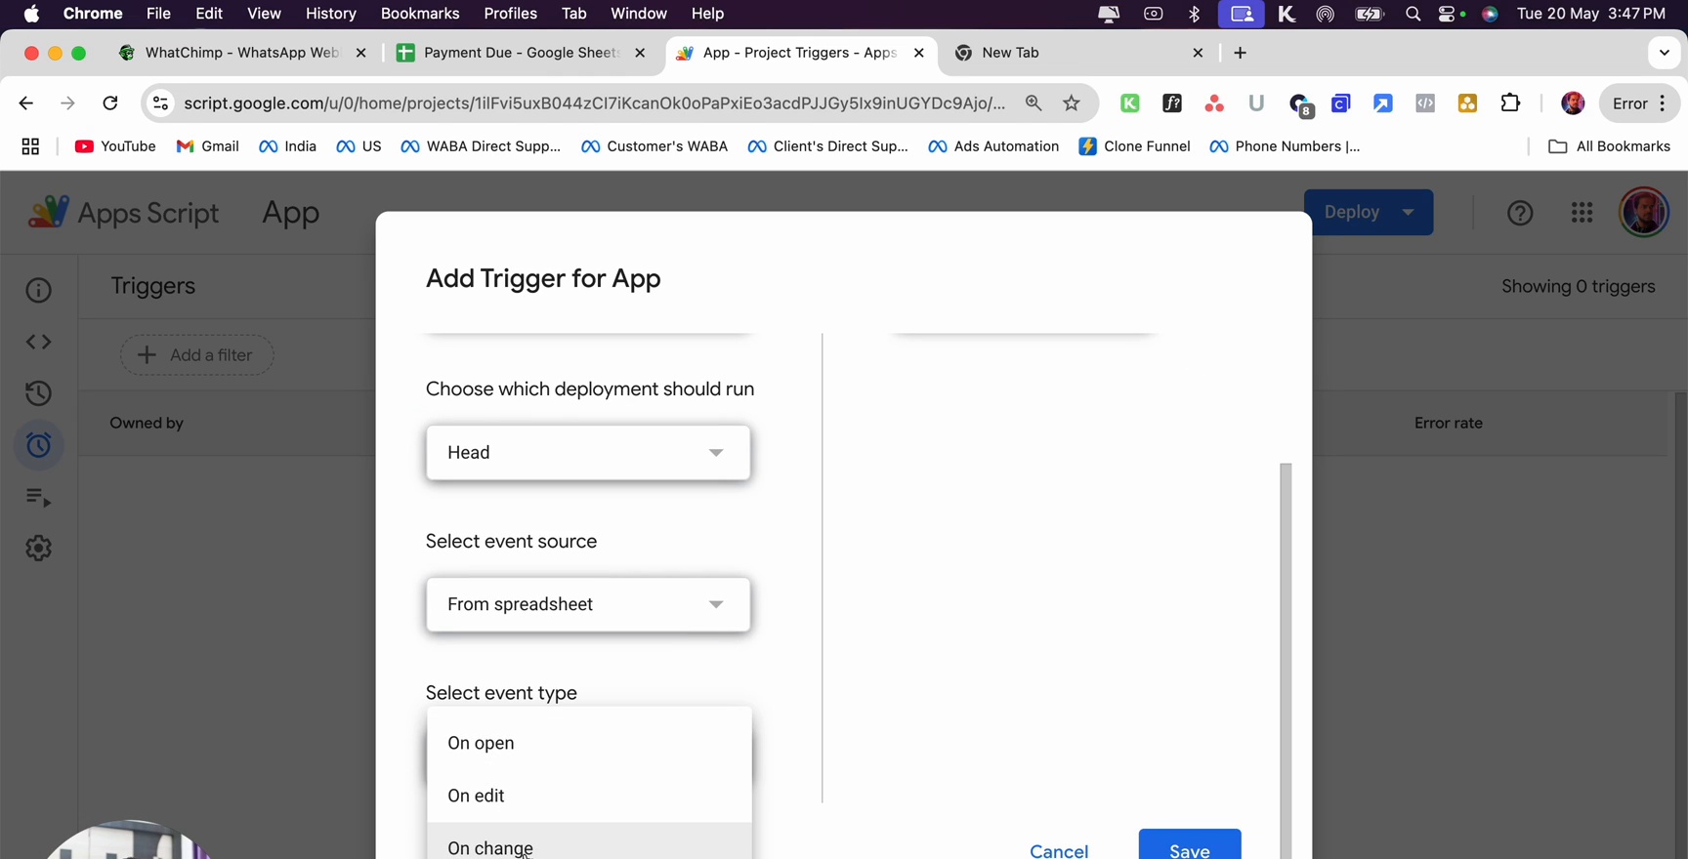Switch to WhatChimp WhatsApp Web tab
The image size is (1688, 859).
(241, 53)
